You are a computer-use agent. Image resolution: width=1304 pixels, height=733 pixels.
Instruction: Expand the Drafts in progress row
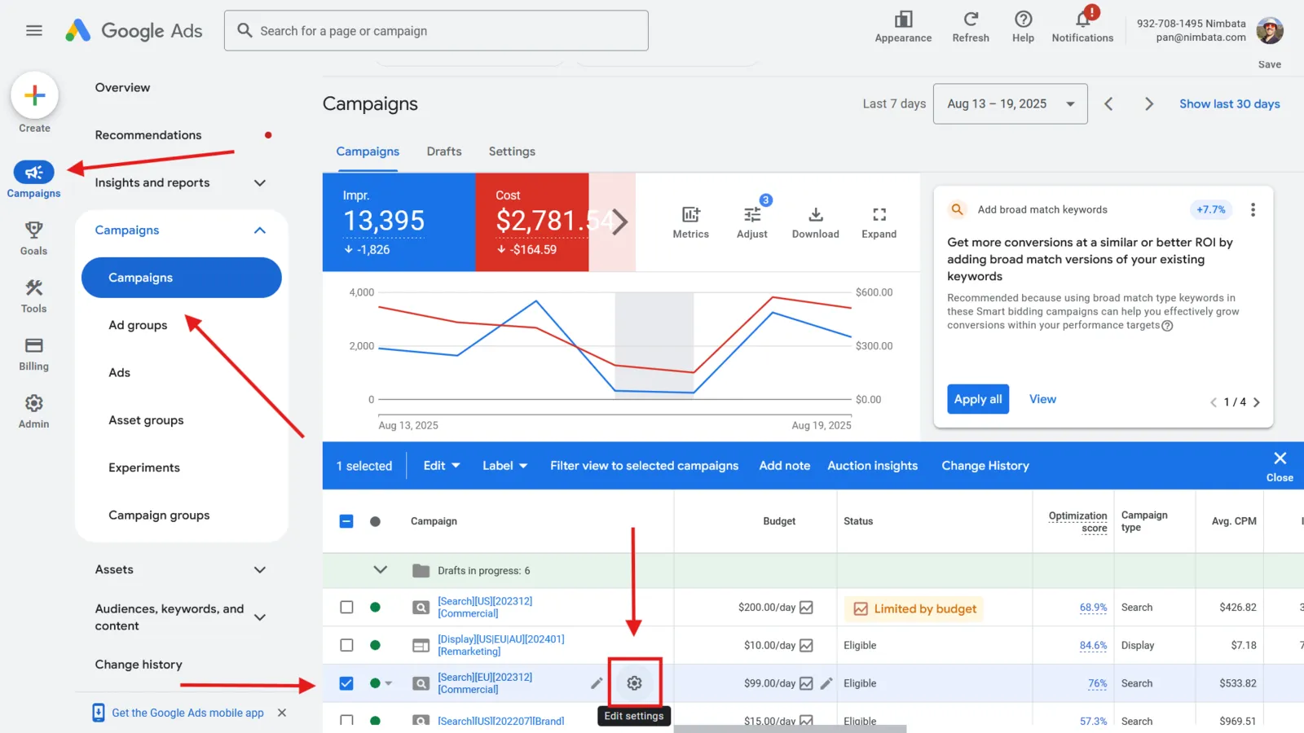(x=380, y=570)
